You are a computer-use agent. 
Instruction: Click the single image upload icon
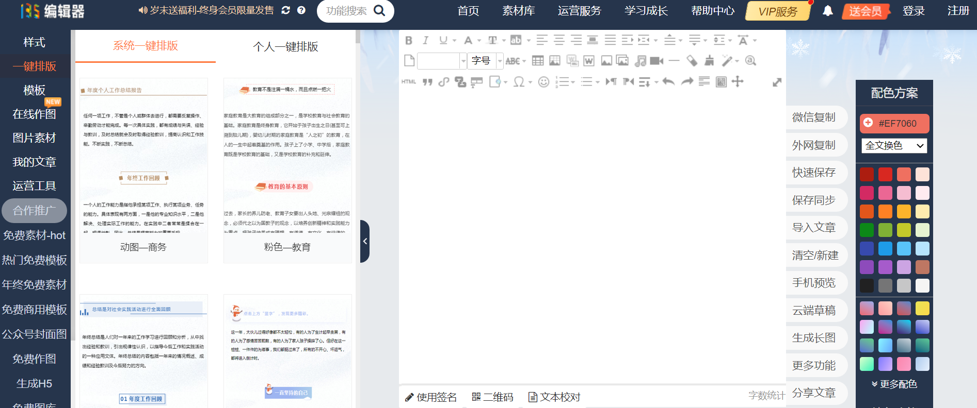coord(606,61)
